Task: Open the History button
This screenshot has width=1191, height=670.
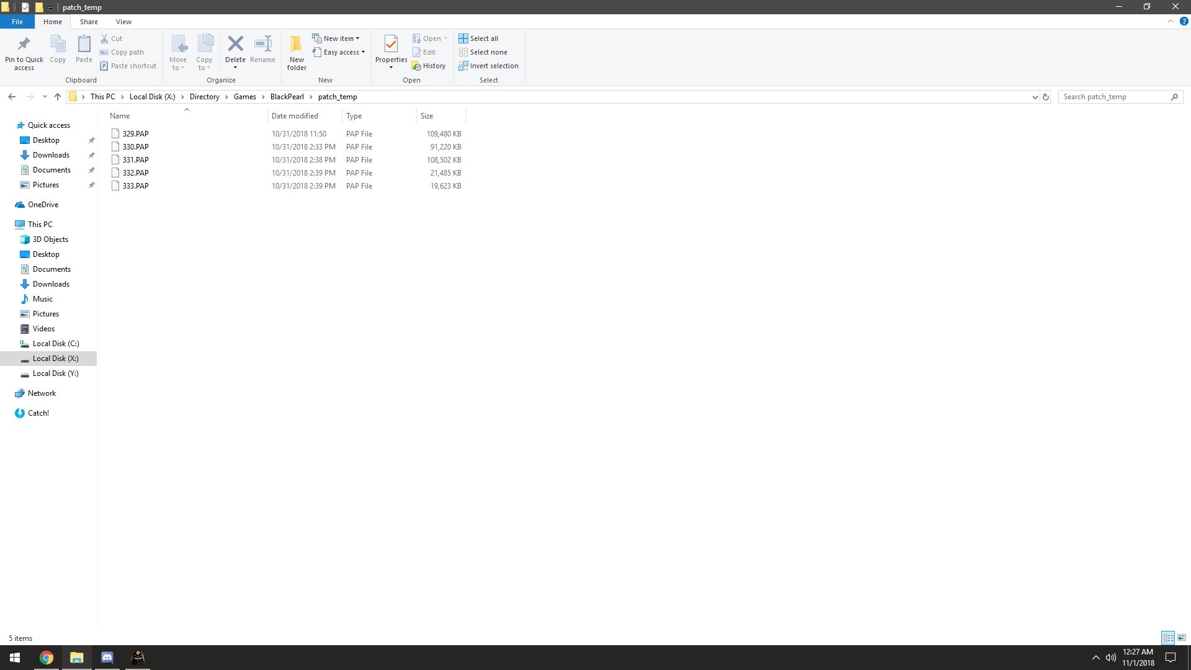Action: coord(429,66)
